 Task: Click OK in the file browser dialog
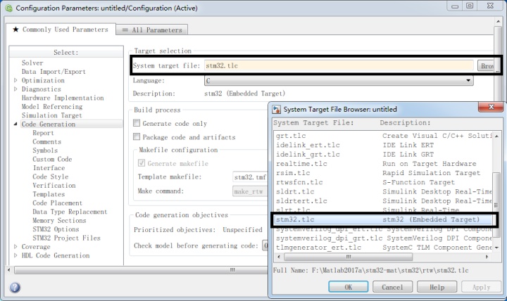point(349,287)
